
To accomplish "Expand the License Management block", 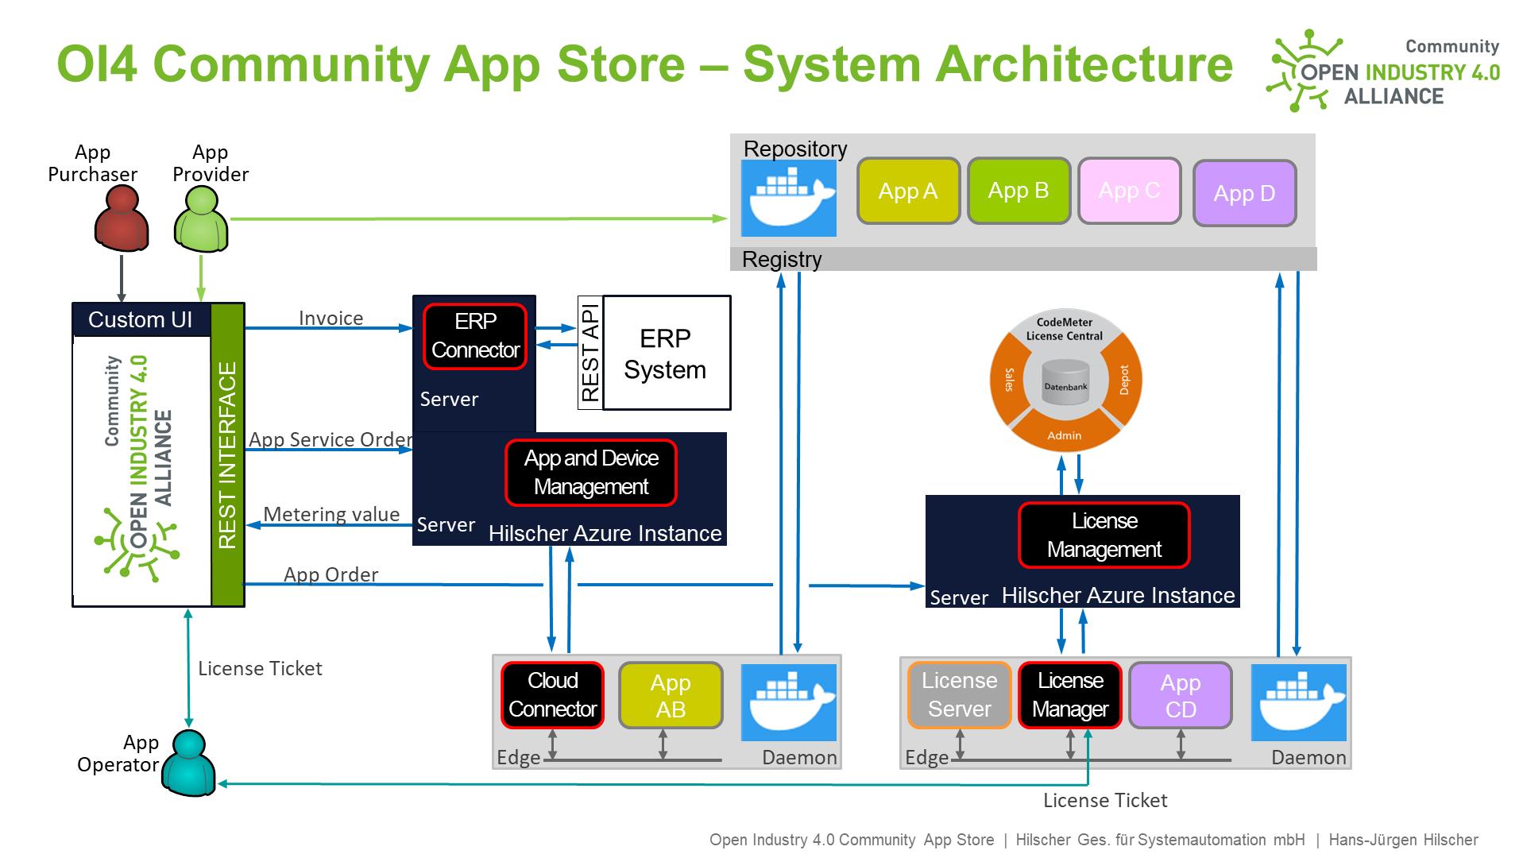I will point(1103,534).
